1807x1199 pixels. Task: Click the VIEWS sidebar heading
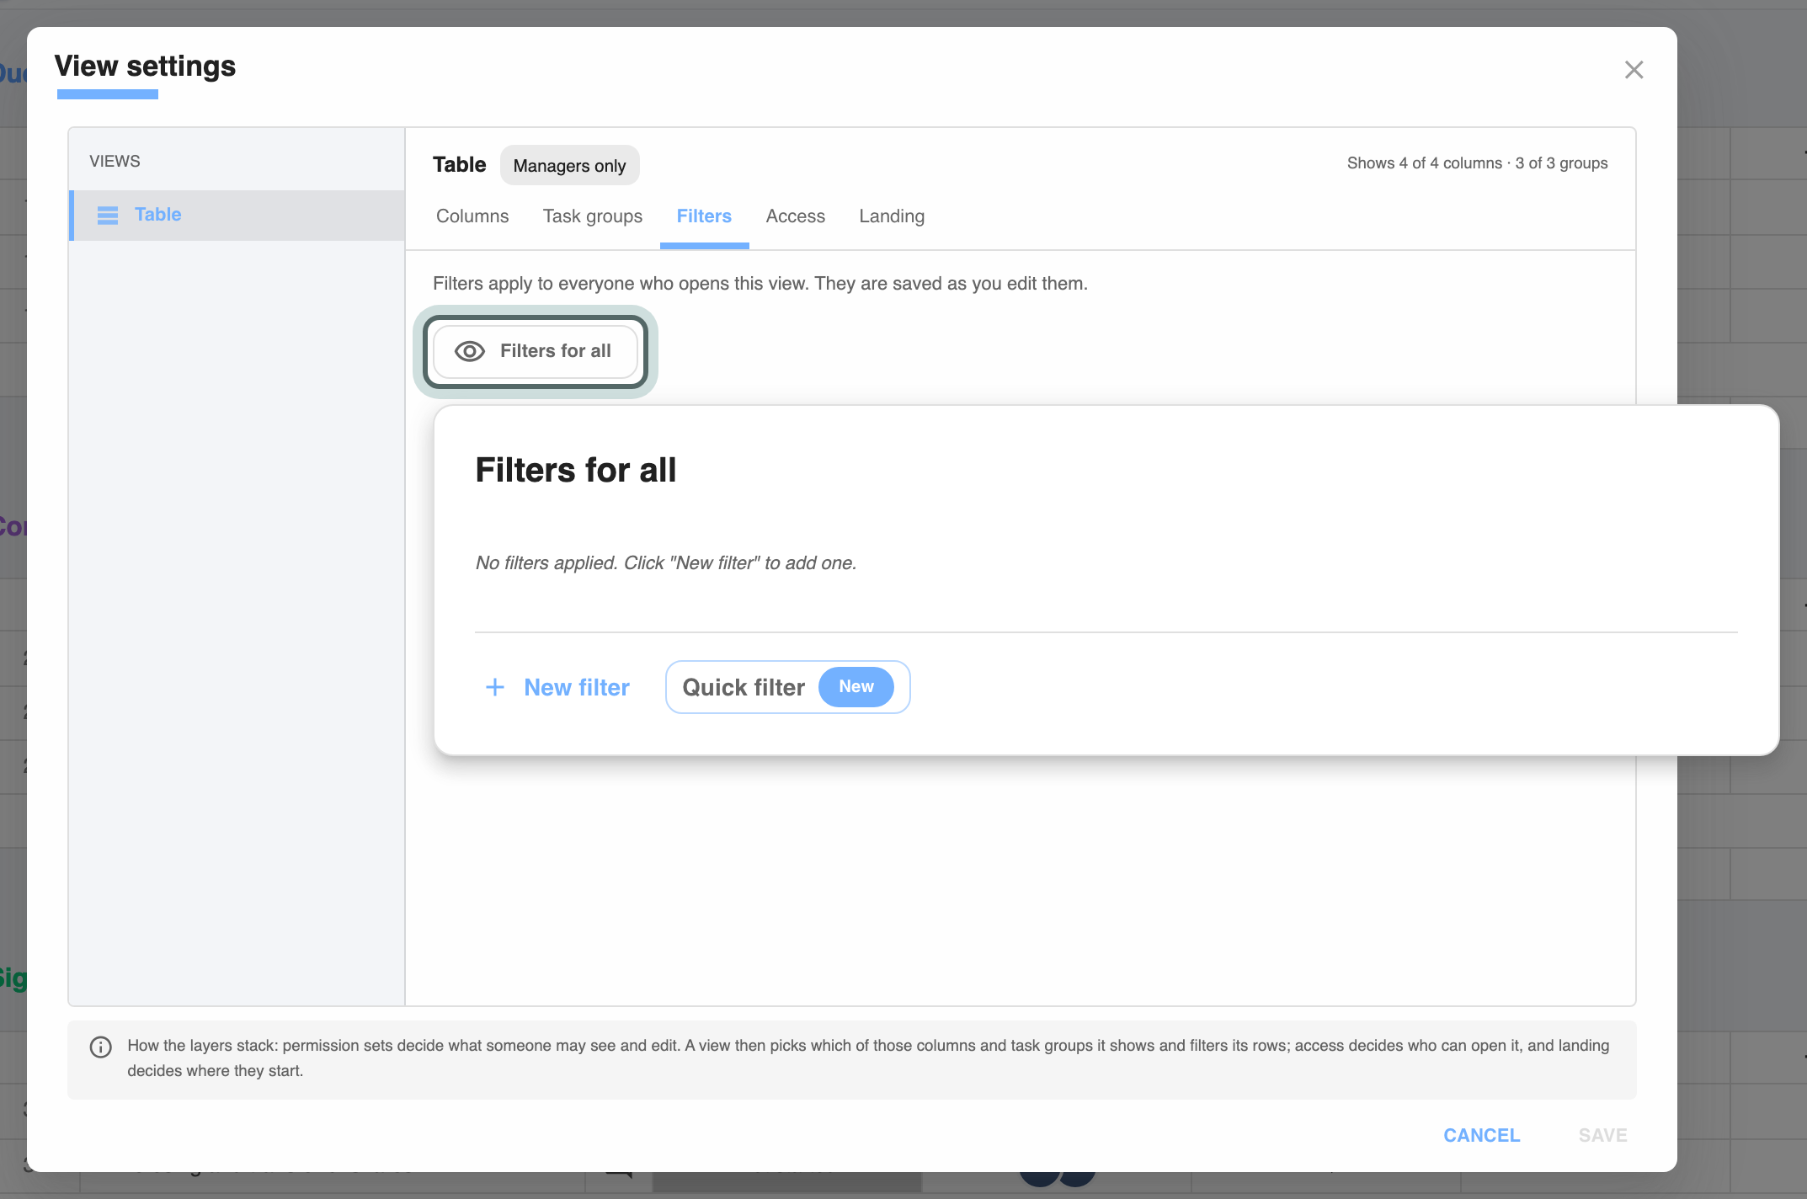click(x=115, y=161)
